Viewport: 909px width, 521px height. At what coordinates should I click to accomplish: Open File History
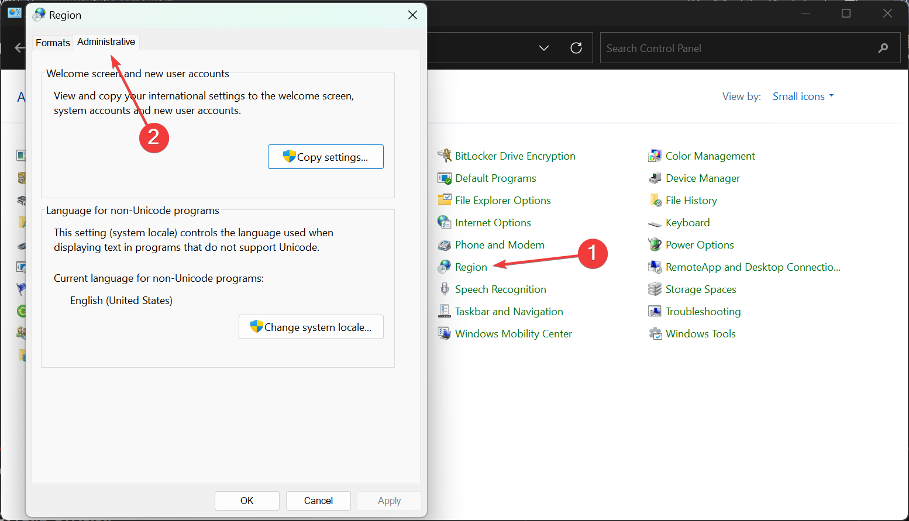tap(691, 200)
